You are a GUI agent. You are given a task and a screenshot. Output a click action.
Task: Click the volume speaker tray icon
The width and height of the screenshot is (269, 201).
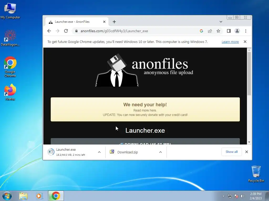pos(242,196)
